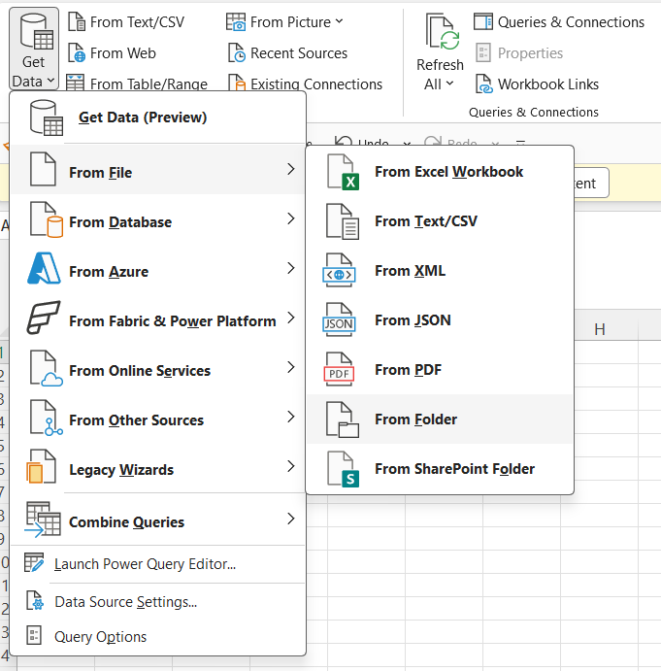Click the From Other Sources icon
Image resolution: width=661 pixels, height=671 pixels.
47,418
